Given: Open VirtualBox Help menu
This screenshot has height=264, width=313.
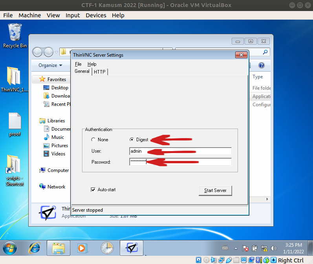Looking at the screenshot, I should [118, 15].
